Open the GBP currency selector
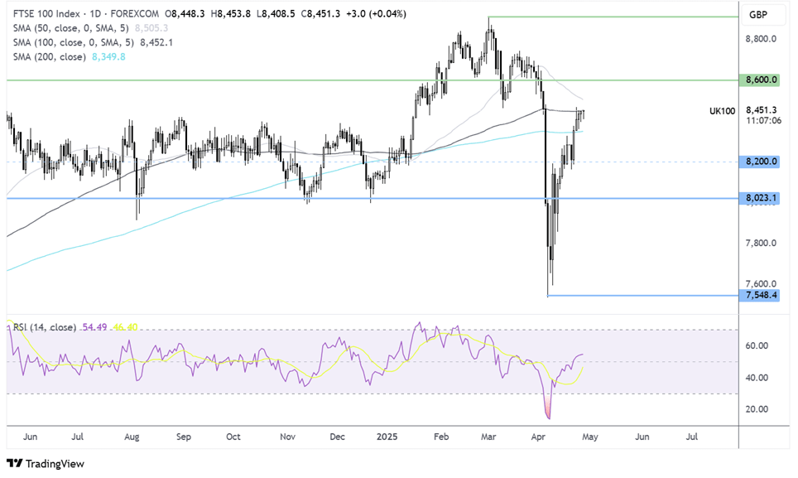 click(757, 15)
